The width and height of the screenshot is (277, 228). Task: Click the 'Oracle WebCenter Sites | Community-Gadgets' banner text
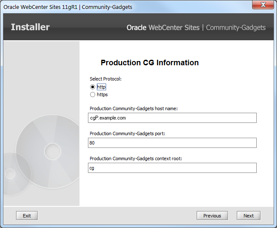pos(196,28)
